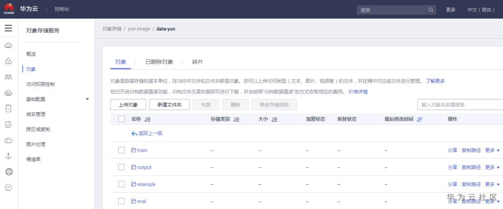Select 对象 in sidebar menu
This screenshot has width=503, height=209.
tap(31, 69)
